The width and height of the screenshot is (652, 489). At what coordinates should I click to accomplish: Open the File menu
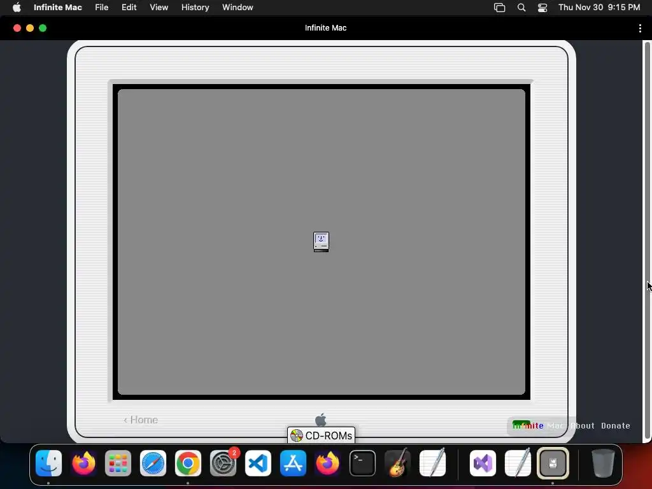pos(101,7)
